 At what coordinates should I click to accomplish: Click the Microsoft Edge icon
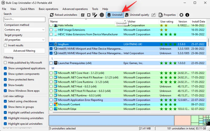click(x=56, y=109)
